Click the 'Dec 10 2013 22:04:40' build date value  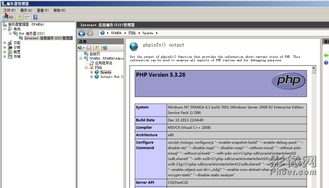[186, 120]
